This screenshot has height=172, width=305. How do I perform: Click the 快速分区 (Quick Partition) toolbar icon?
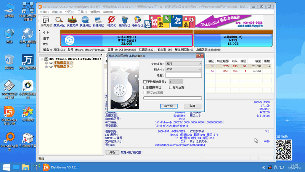pyautogui.click(x=85, y=19)
